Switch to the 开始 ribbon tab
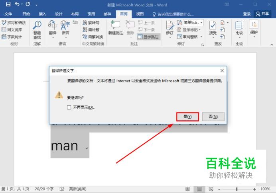 (26, 14)
